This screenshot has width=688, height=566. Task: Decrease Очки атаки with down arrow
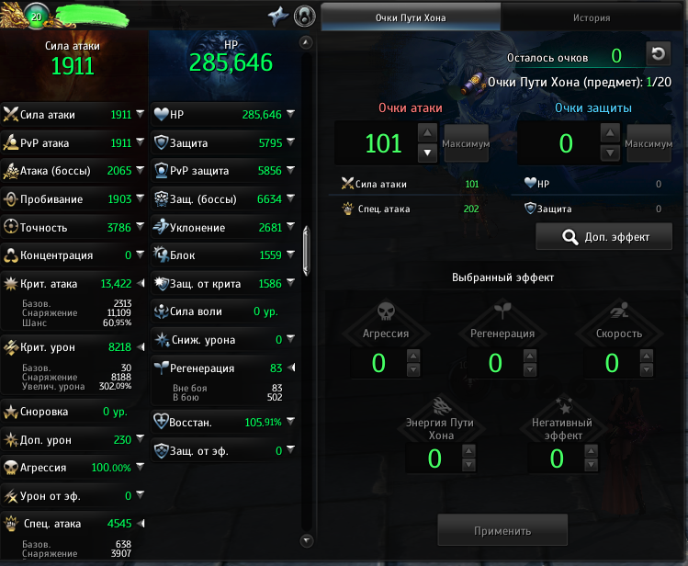[x=427, y=153]
